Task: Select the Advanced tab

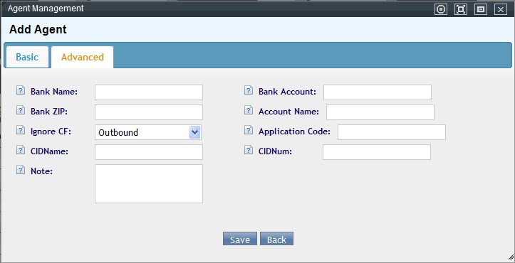Action: pos(83,57)
